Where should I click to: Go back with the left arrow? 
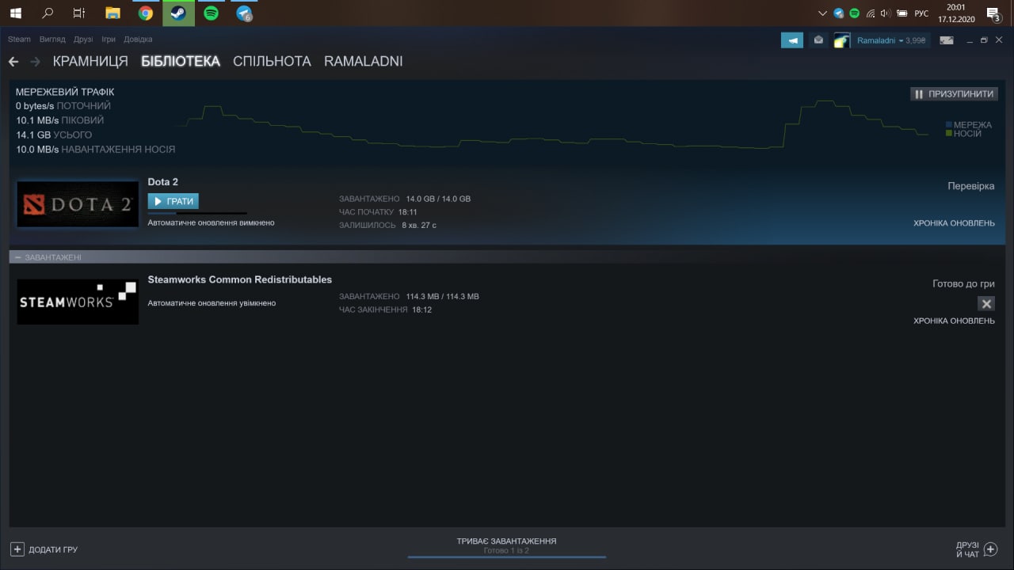point(13,62)
